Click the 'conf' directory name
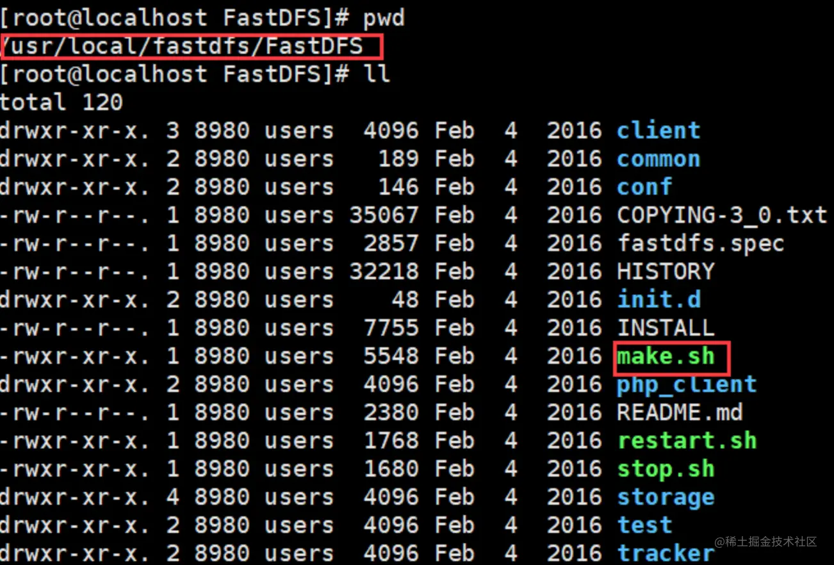The image size is (834, 565). click(x=644, y=187)
